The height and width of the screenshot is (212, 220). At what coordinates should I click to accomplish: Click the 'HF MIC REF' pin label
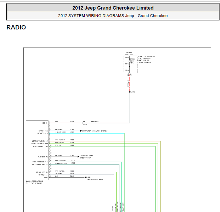coord(43,175)
